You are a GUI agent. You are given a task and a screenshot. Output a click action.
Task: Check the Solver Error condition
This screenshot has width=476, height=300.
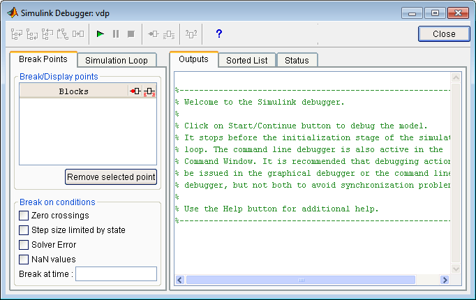coord(24,245)
